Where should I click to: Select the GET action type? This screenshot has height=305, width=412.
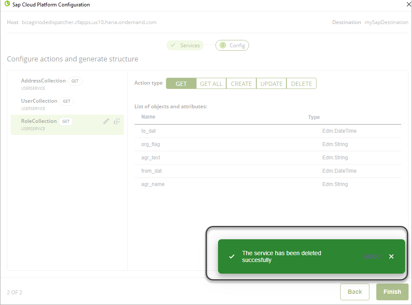(x=181, y=84)
